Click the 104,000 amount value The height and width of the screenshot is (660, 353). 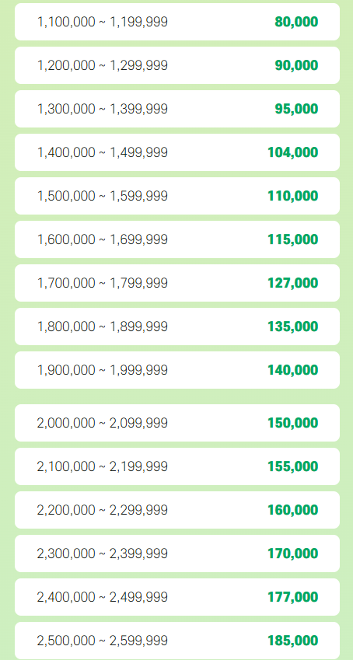[293, 152]
